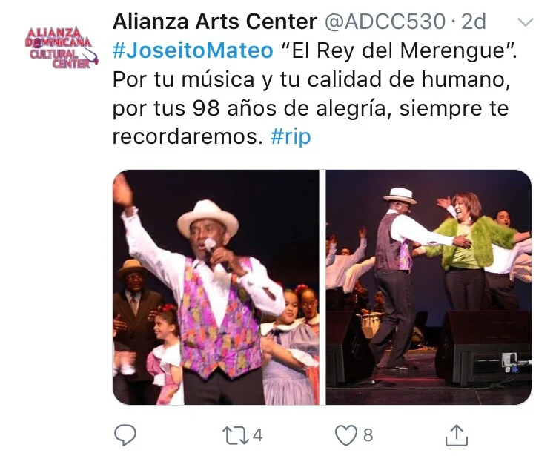Click the singer's purple floral vest
Screen dimensions: 556x456
(220, 317)
